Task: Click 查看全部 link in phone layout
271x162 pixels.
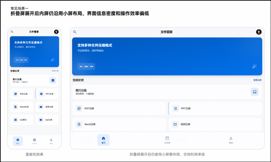Action: pyautogui.click(x=55, y=71)
